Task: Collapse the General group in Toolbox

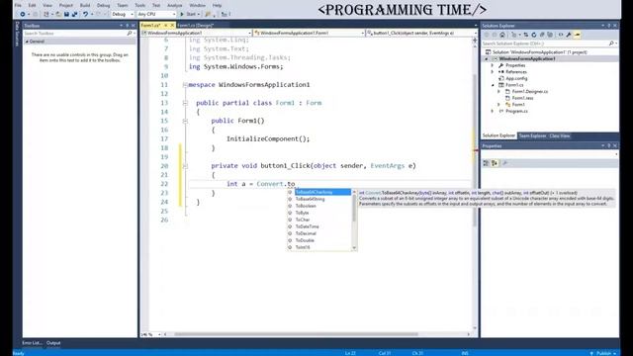Action: (27, 42)
